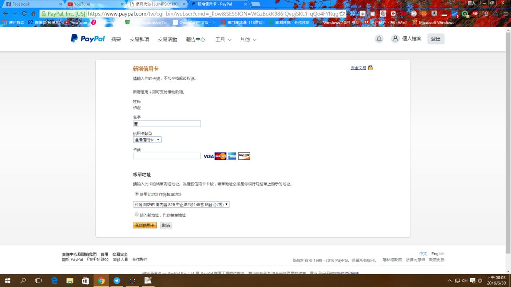511x287 pixels.
Task: Expand the 工具 menu in PayPal header
Action: tap(223, 39)
